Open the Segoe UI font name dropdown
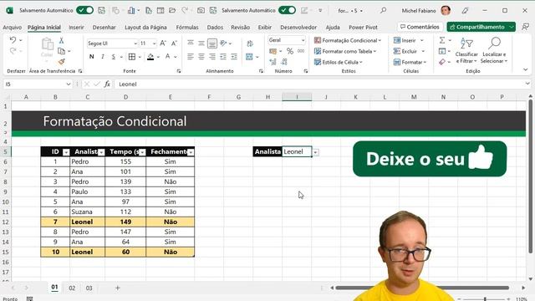Viewport: 535px width, 301px height. pos(135,43)
